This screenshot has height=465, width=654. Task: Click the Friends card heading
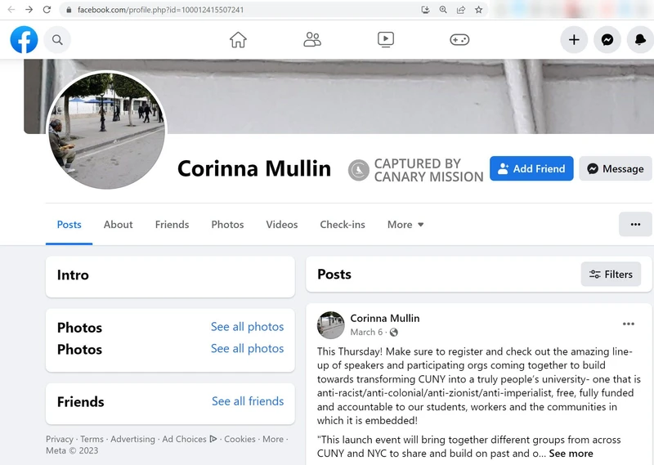point(80,401)
